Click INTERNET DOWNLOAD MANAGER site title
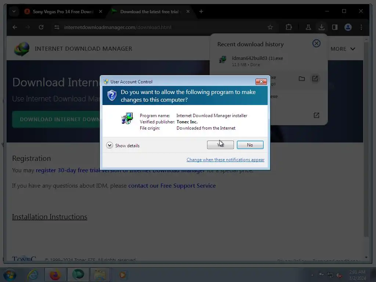The width and height of the screenshot is (376, 282). 83,49
